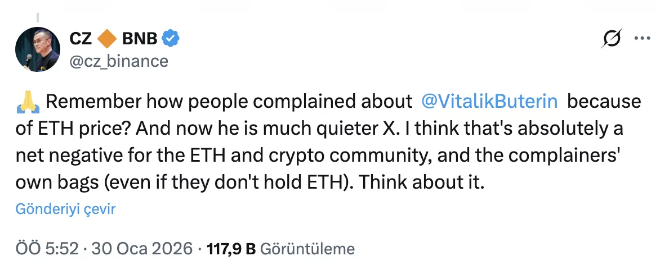Open the Grok explain-post icon

click(612, 39)
